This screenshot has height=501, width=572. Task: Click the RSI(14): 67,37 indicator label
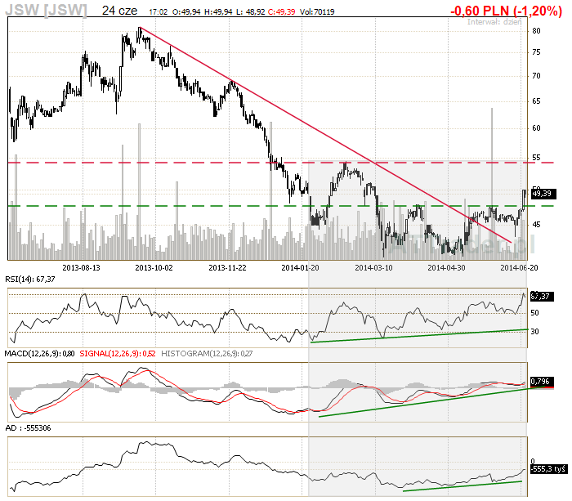tap(30, 280)
